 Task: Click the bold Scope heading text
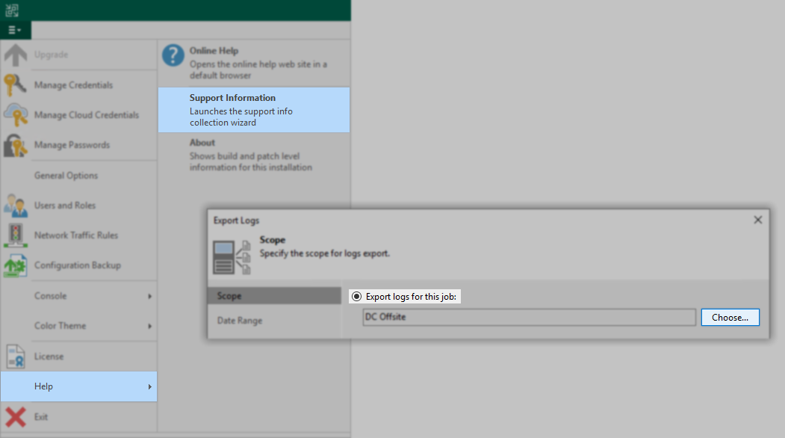[x=273, y=240]
